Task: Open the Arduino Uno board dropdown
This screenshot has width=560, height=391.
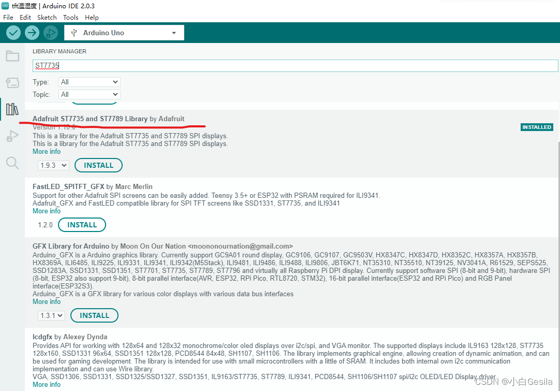Action: click(x=124, y=33)
